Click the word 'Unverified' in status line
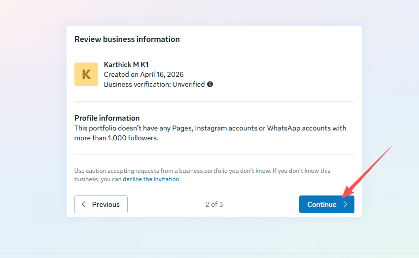This screenshot has width=419, height=258. click(188, 84)
